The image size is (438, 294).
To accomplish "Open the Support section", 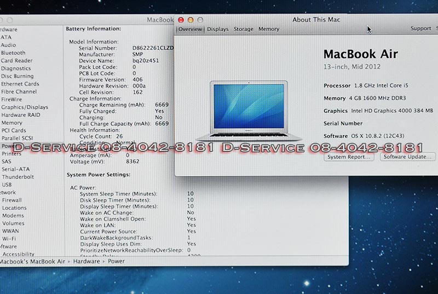I will [420, 28].
